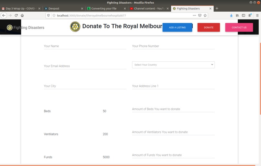Screen dimensions: 261x166
Task: Click the Funds amount 5000
Action: click(106, 157)
